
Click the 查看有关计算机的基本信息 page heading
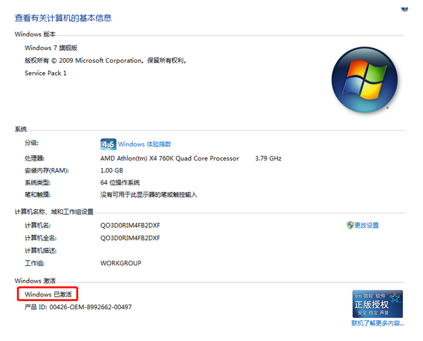(x=63, y=18)
